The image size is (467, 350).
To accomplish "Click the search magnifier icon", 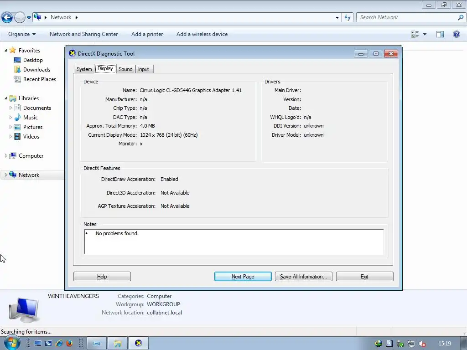I will tap(461, 17).
